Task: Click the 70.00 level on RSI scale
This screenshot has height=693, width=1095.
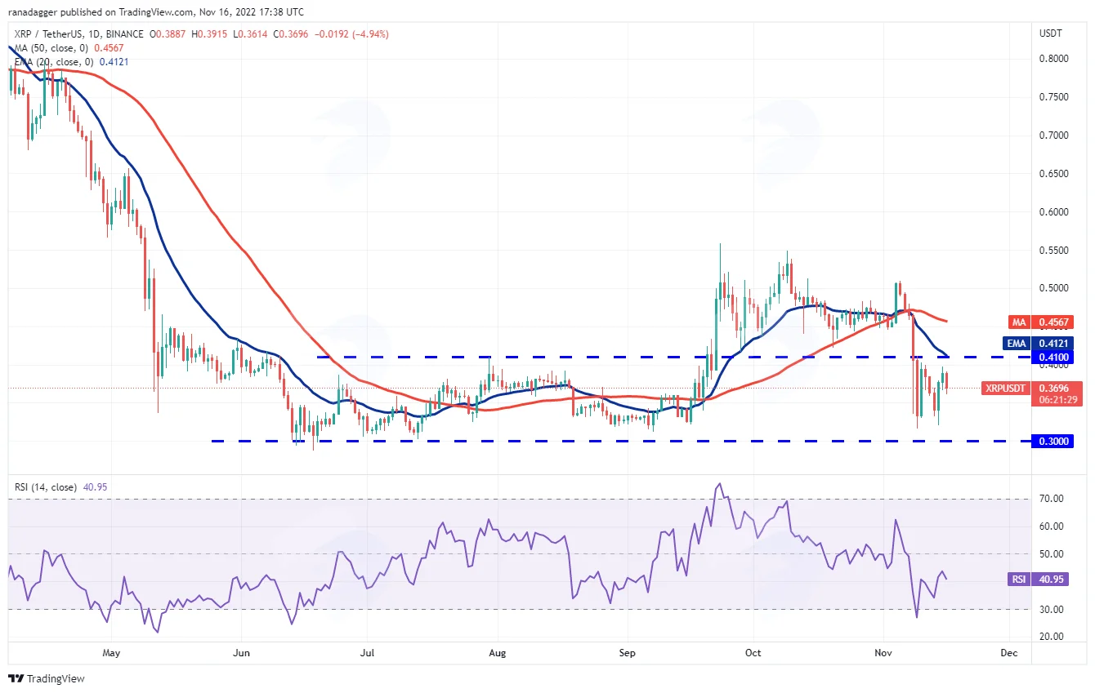Action: (x=1052, y=499)
